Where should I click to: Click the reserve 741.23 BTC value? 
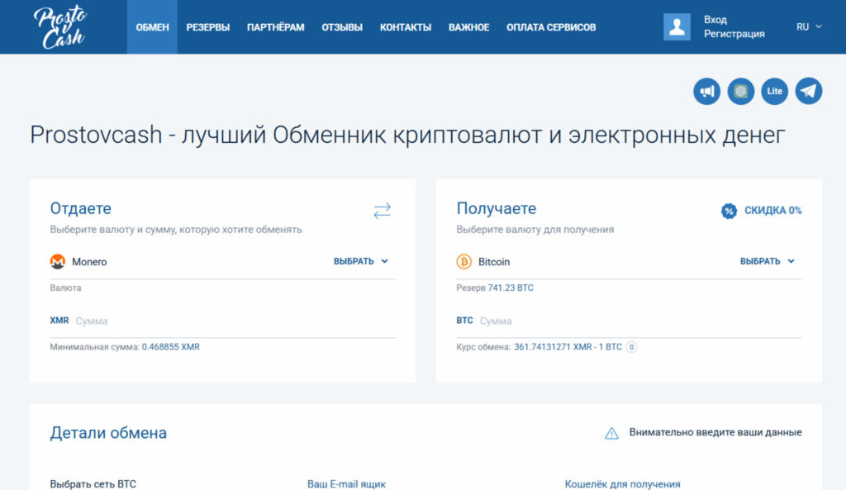tap(511, 288)
